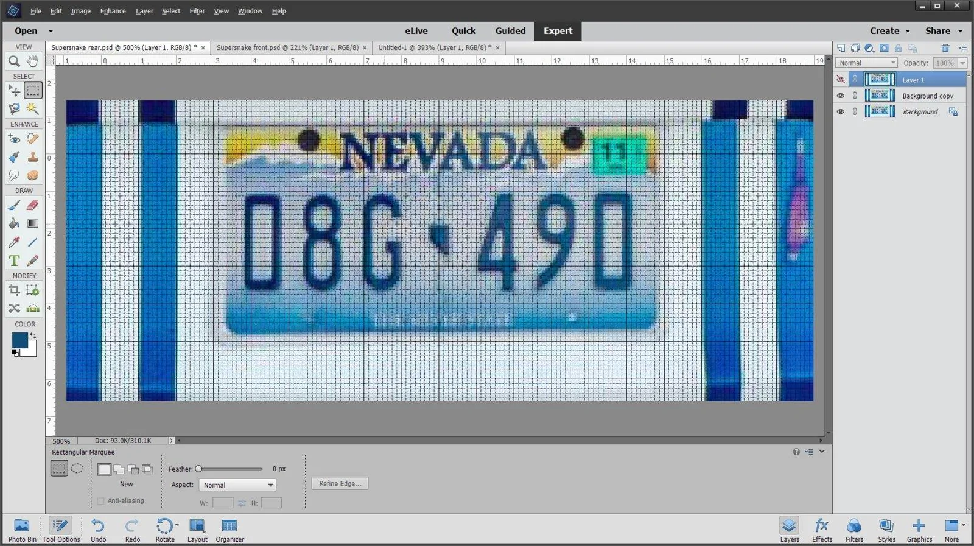The width and height of the screenshot is (974, 546).
Task: Switch to Quick edit mode
Action: tap(463, 31)
